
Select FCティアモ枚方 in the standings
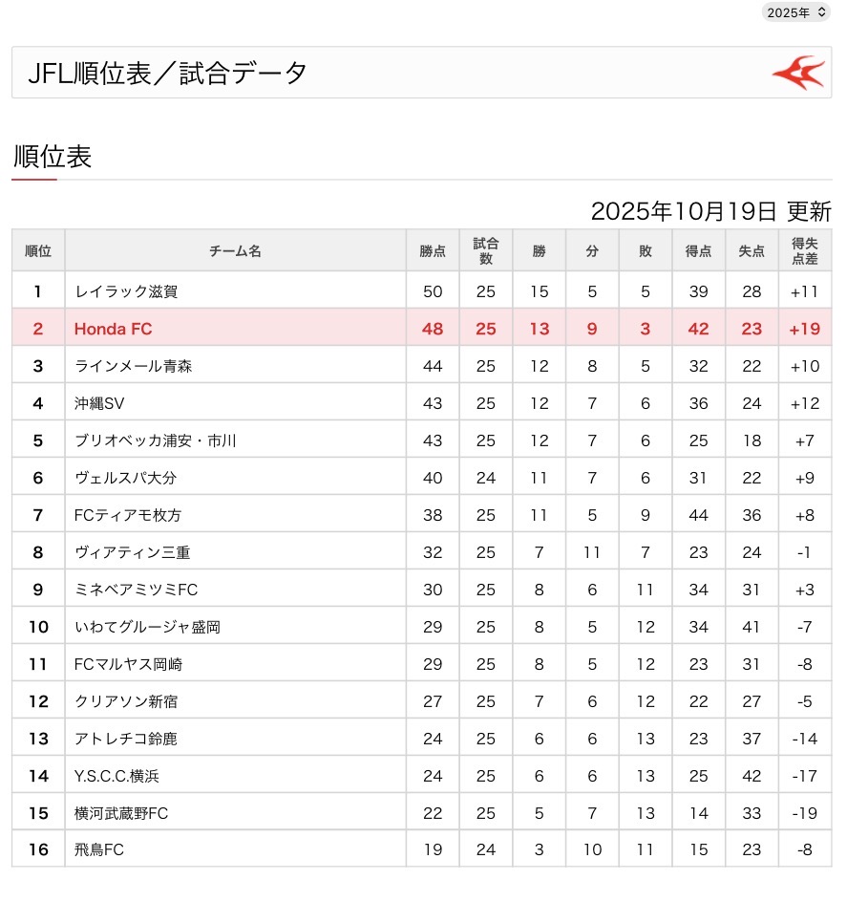tap(128, 515)
